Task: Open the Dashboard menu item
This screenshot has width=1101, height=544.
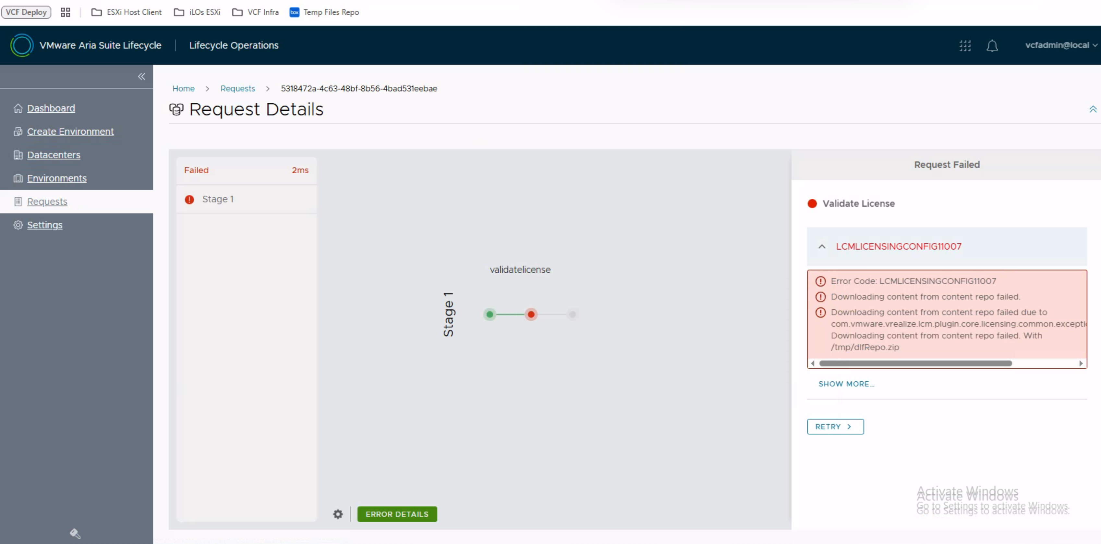Action: point(51,108)
